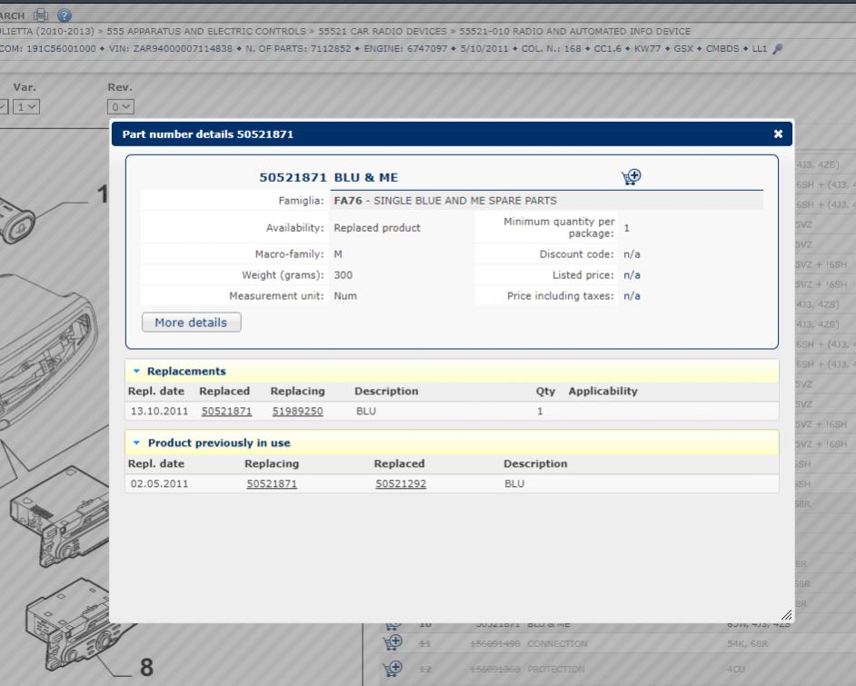856x686 pixels.
Task: Click the Qty column header
Action: pos(545,392)
